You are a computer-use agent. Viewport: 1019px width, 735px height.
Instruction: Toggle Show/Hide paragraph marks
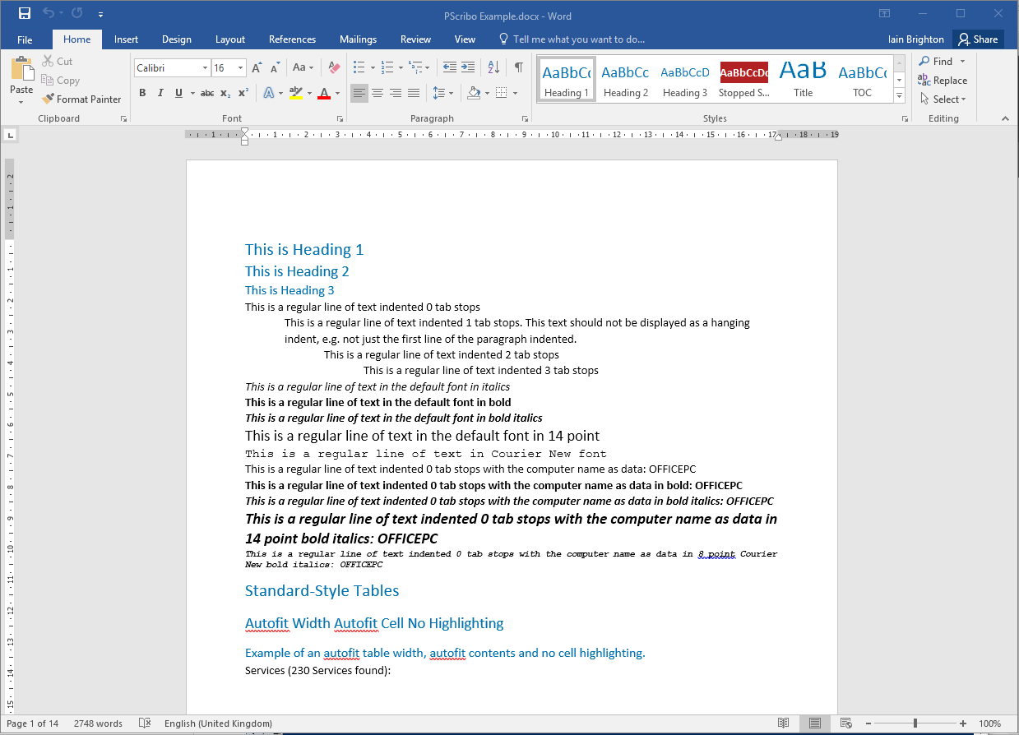tap(519, 67)
